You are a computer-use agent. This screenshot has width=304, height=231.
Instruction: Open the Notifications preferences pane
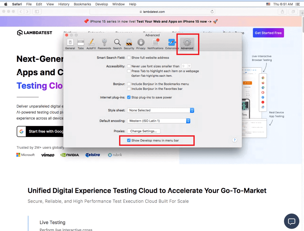155,44
